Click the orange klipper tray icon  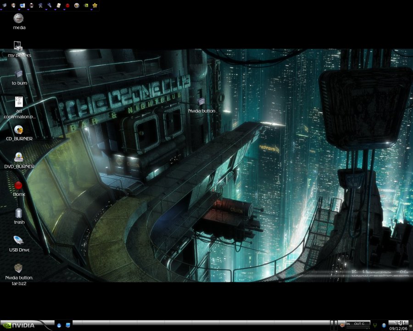[x=342, y=325]
